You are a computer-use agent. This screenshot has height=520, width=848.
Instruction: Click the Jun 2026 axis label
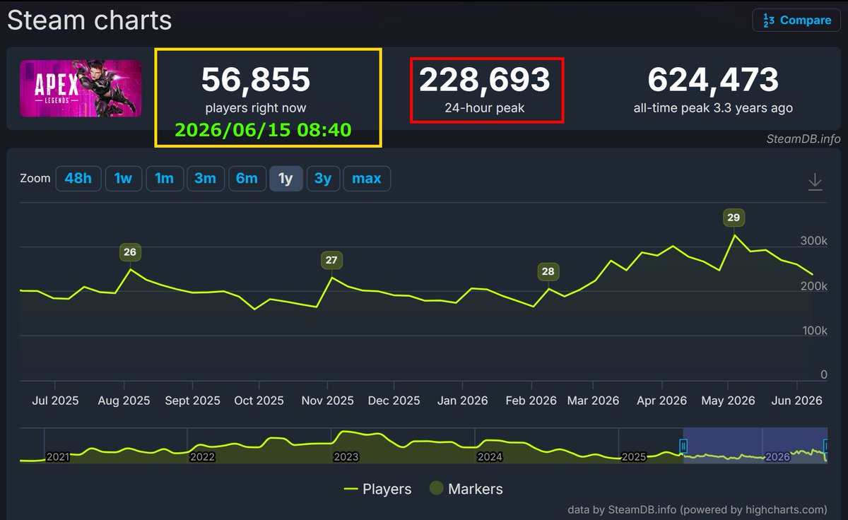(796, 401)
